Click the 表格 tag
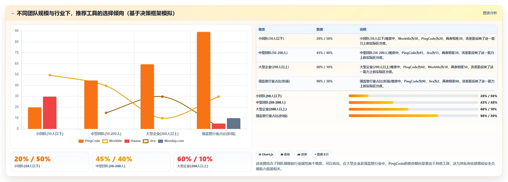The image size is (508, 182). click(x=285, y=154)
